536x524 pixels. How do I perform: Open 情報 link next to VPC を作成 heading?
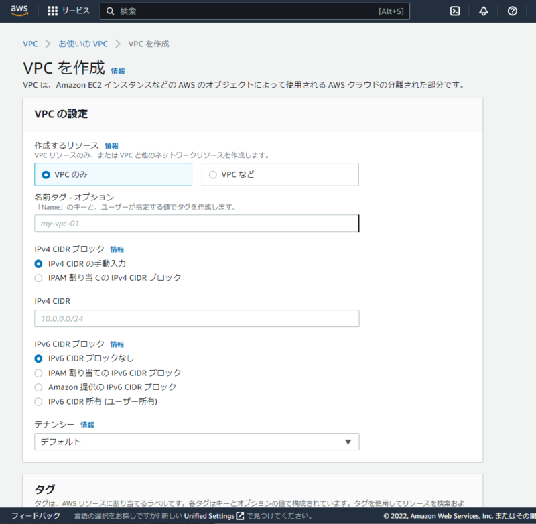[118, 71]
